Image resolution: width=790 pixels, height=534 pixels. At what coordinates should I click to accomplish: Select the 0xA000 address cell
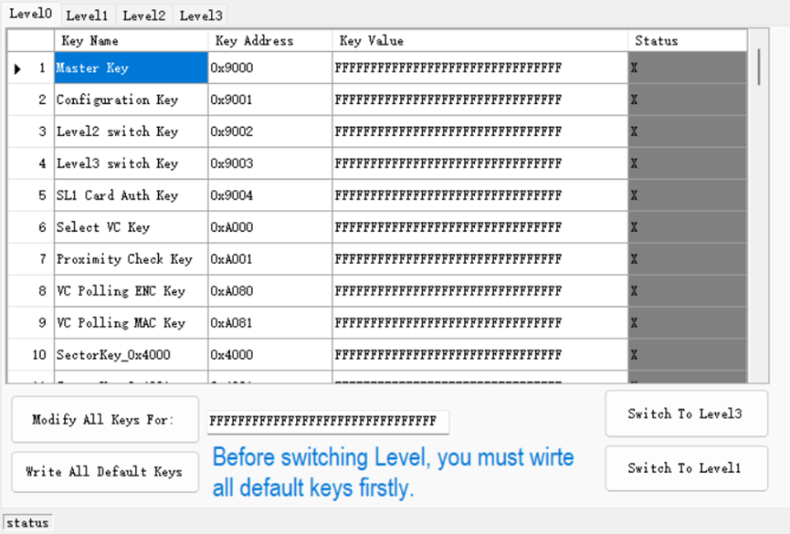click(269, 227)
